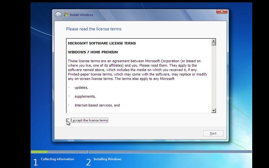Click the Windows flag icon in title bar

(66, 15)
